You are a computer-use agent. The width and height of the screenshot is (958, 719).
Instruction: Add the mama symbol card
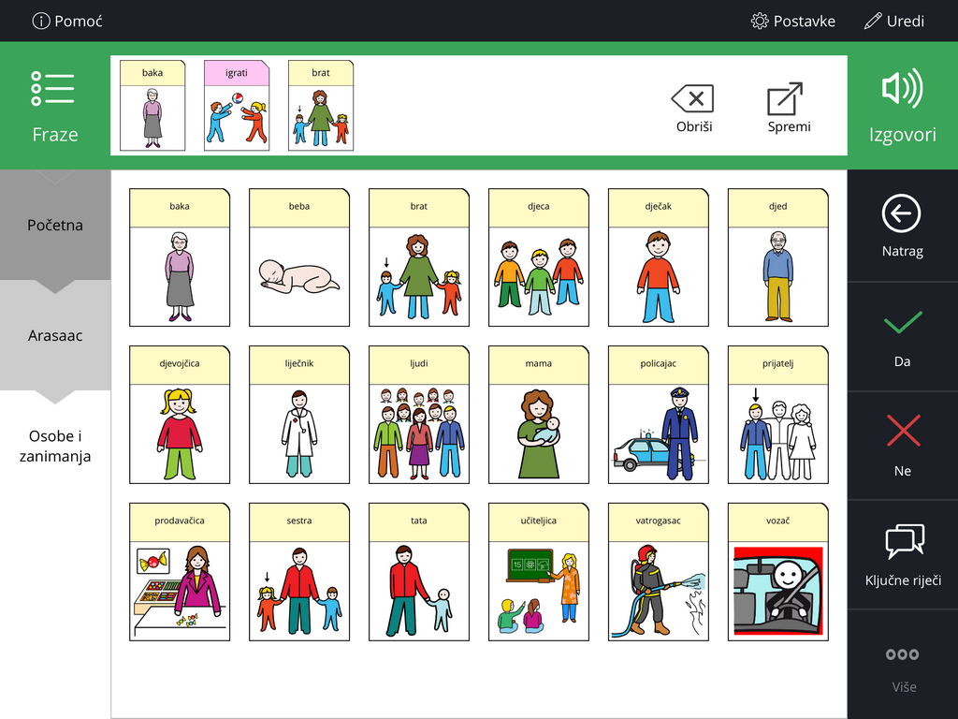[x=538, y=415]
